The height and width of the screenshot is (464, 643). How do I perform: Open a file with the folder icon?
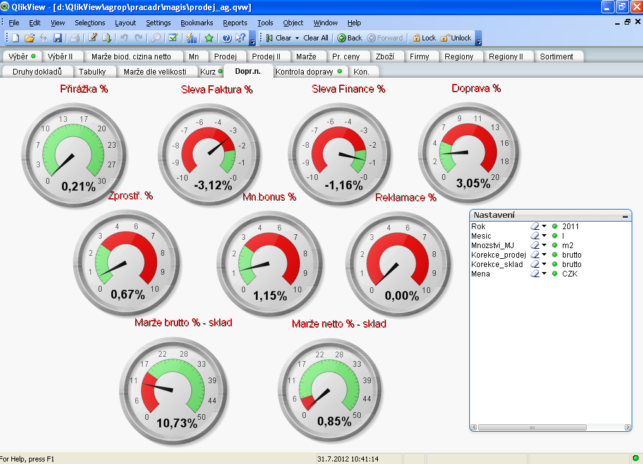30,38
